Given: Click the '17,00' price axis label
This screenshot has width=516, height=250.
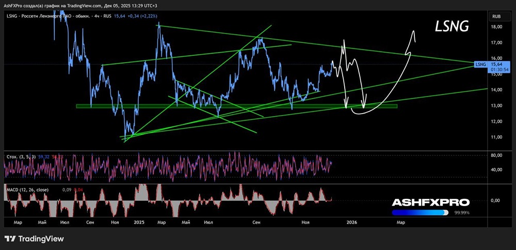Looking at the screenshot, I should [496, 42].
